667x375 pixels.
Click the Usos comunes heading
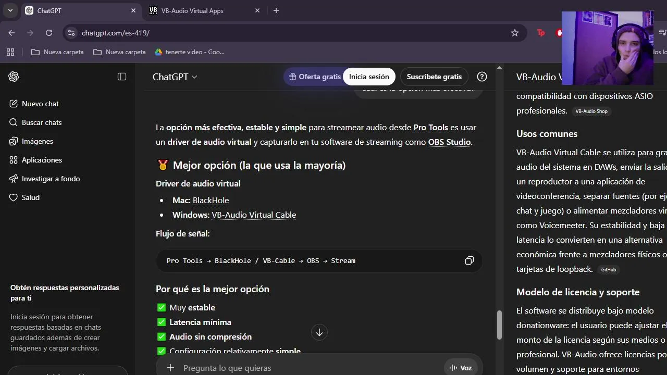[547, 134]
